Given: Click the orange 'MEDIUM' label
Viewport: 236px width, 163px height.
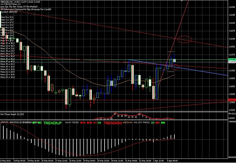Looking at the screenshot, I should click(128, 123).
